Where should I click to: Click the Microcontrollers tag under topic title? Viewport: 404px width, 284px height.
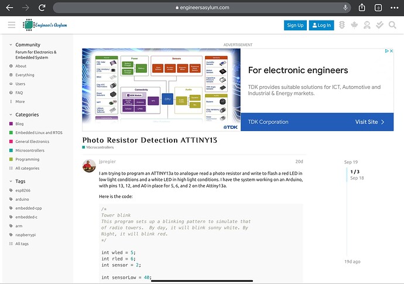(98, 148)
